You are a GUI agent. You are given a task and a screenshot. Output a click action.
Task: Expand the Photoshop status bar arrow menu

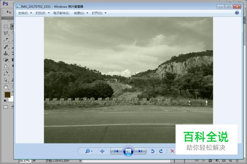pyautogui.click(x=80, y=161)
